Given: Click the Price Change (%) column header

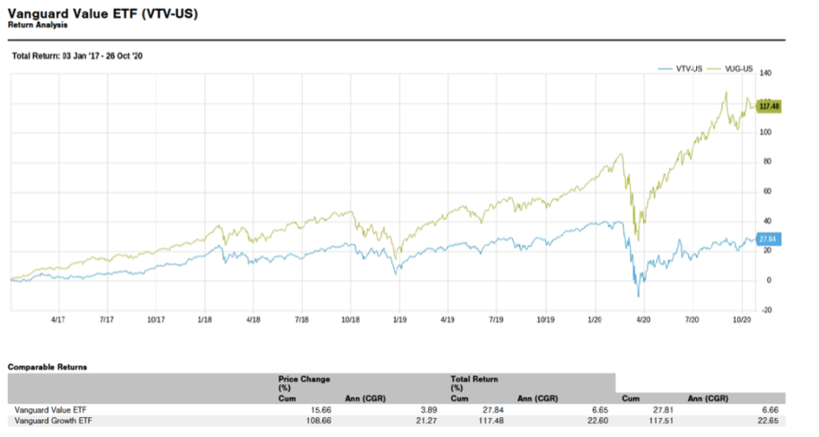Looking at the screenshot, I should point(304,383).
